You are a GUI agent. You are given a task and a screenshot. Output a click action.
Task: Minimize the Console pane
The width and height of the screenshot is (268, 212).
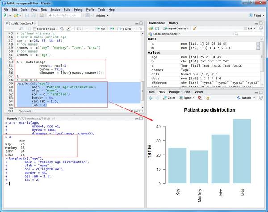click(x=137, y=119)
